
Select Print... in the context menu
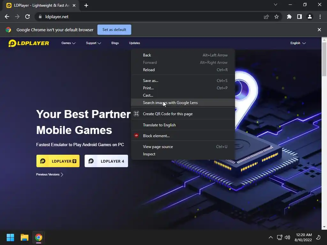pos(183,88)
